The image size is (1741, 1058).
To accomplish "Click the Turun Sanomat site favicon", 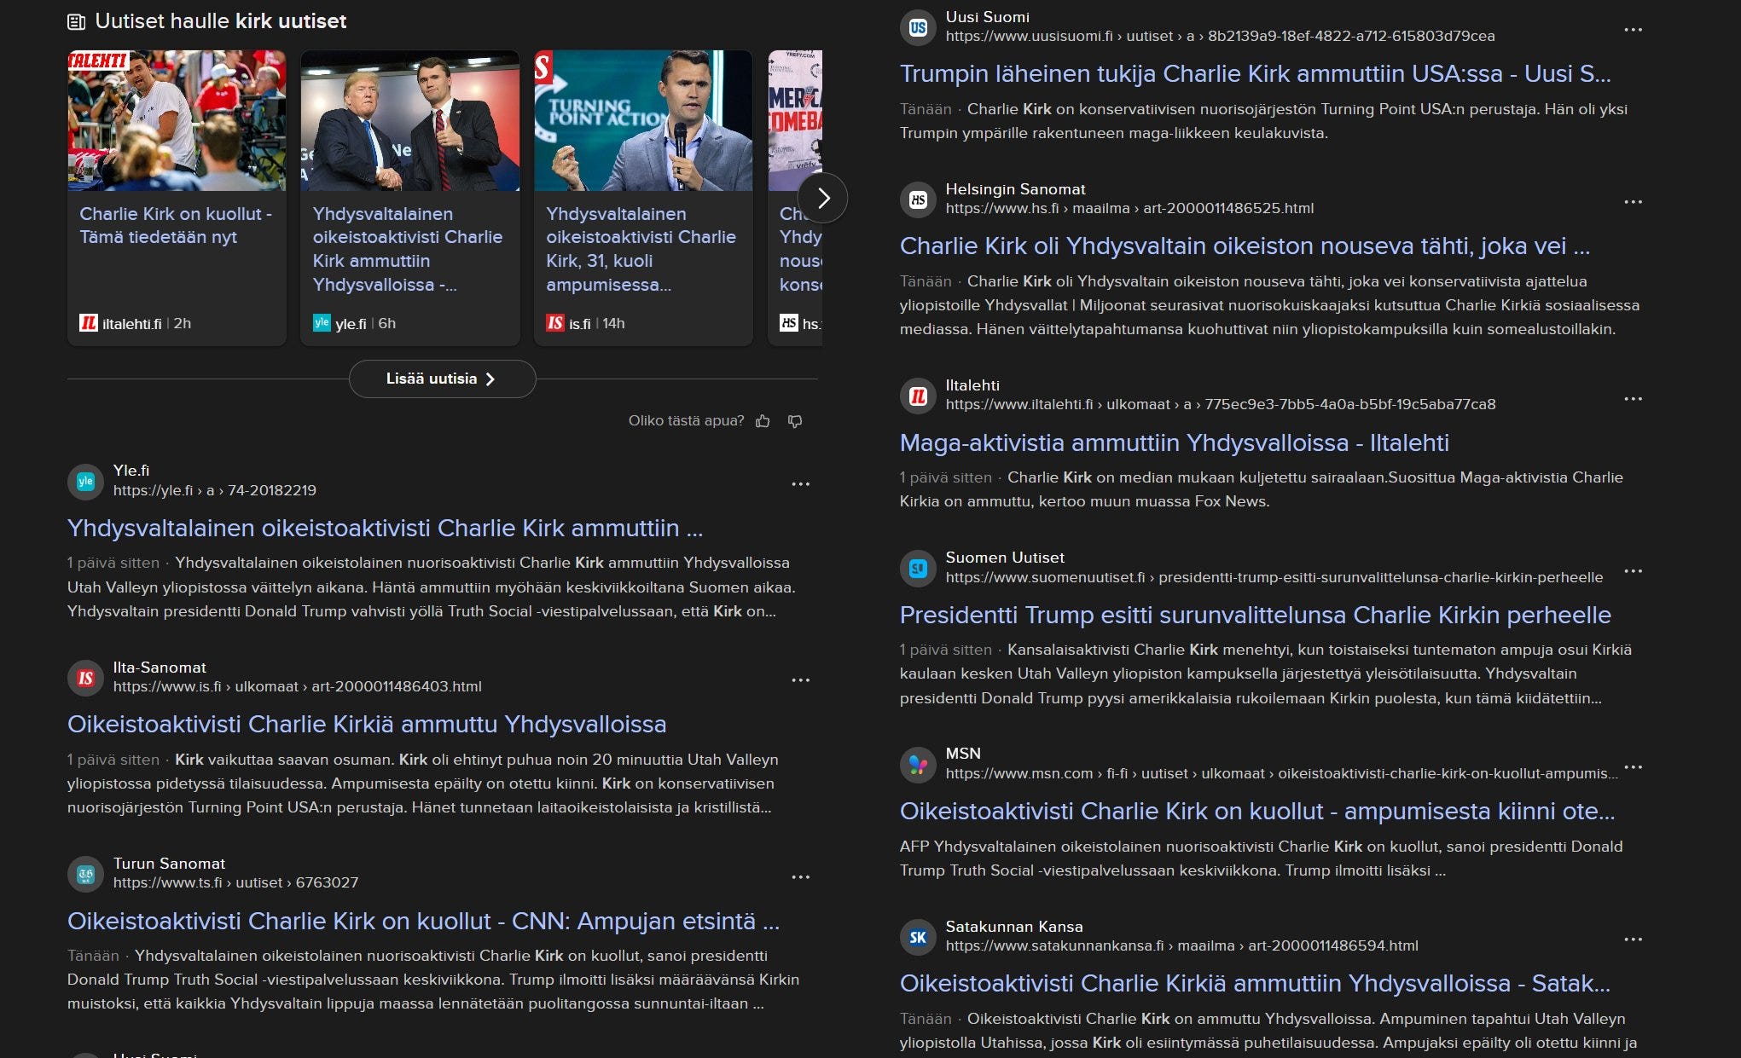I will [85, 874].
